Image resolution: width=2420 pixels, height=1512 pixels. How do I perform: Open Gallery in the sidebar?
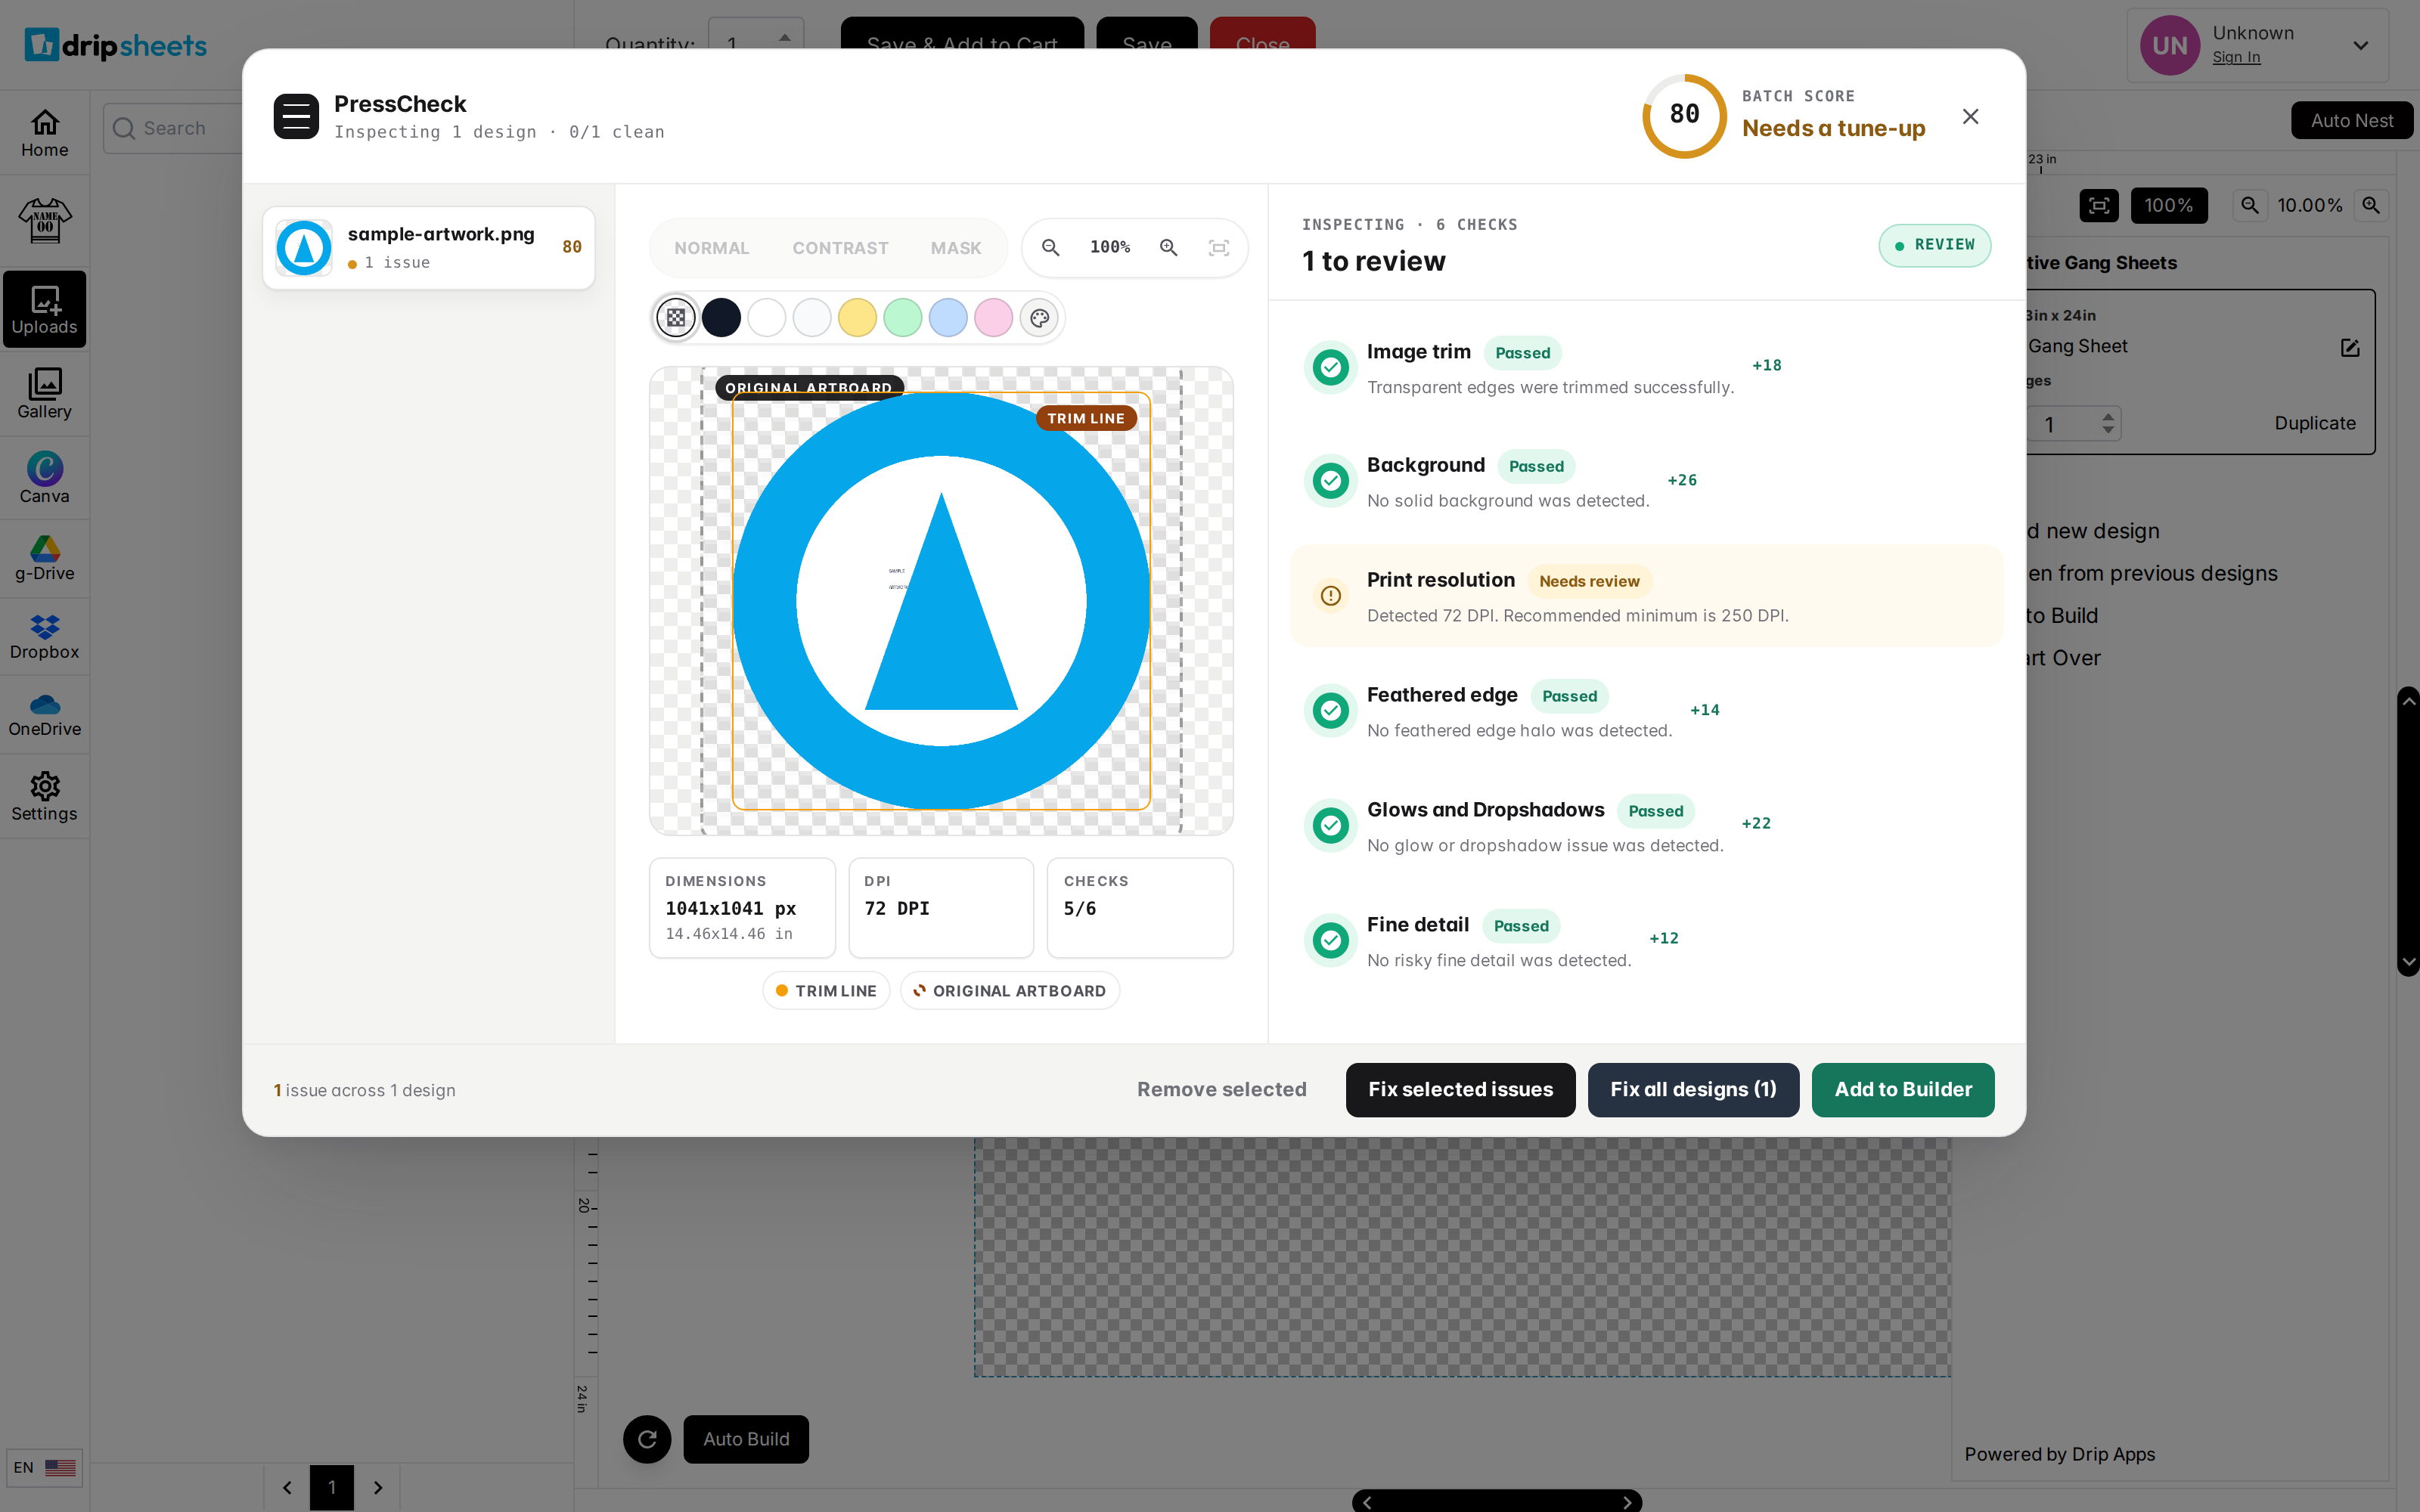point(45,394)
